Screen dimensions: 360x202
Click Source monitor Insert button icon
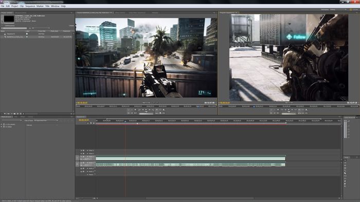pyautogui.click(x=157, y=113)
